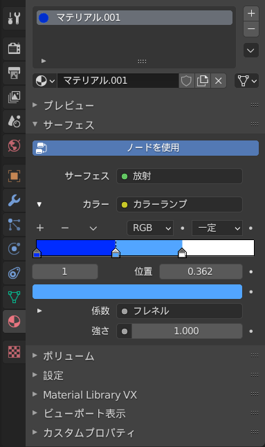Open the Scene properties tab
Screen dimensions: 265x447
click(x=14, y=122)
